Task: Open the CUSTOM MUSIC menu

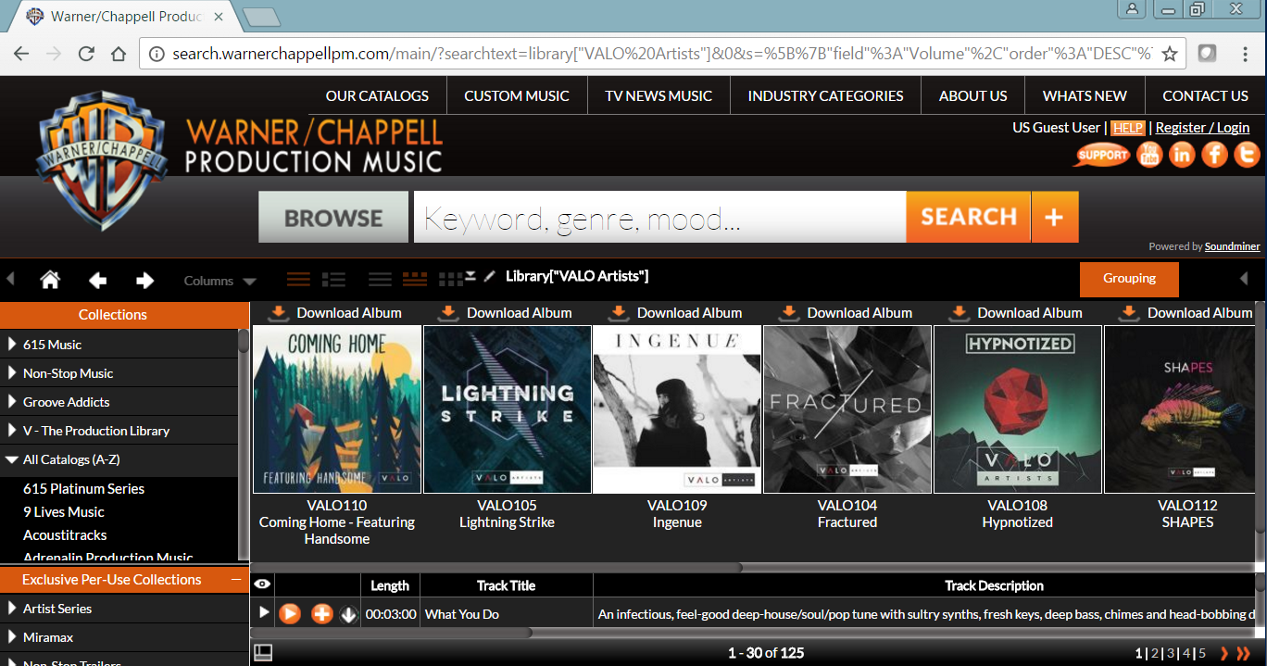Action: 517,95
